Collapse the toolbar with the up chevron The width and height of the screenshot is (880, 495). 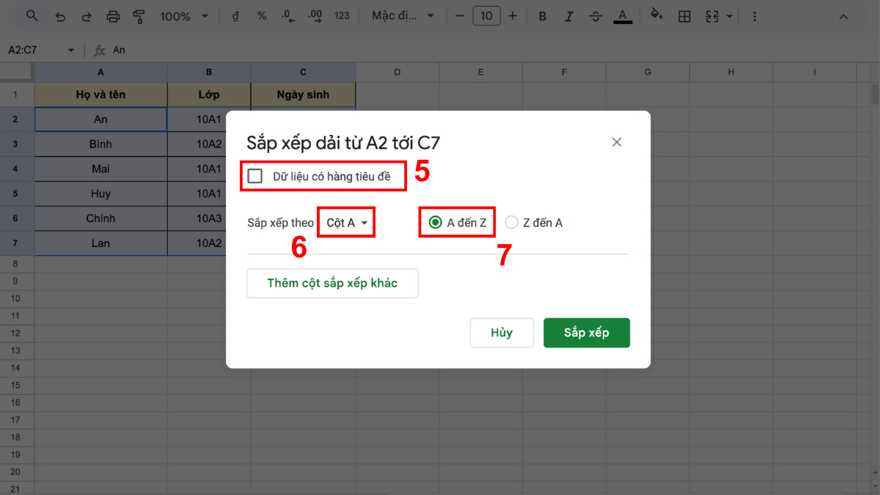click(843, 16)
